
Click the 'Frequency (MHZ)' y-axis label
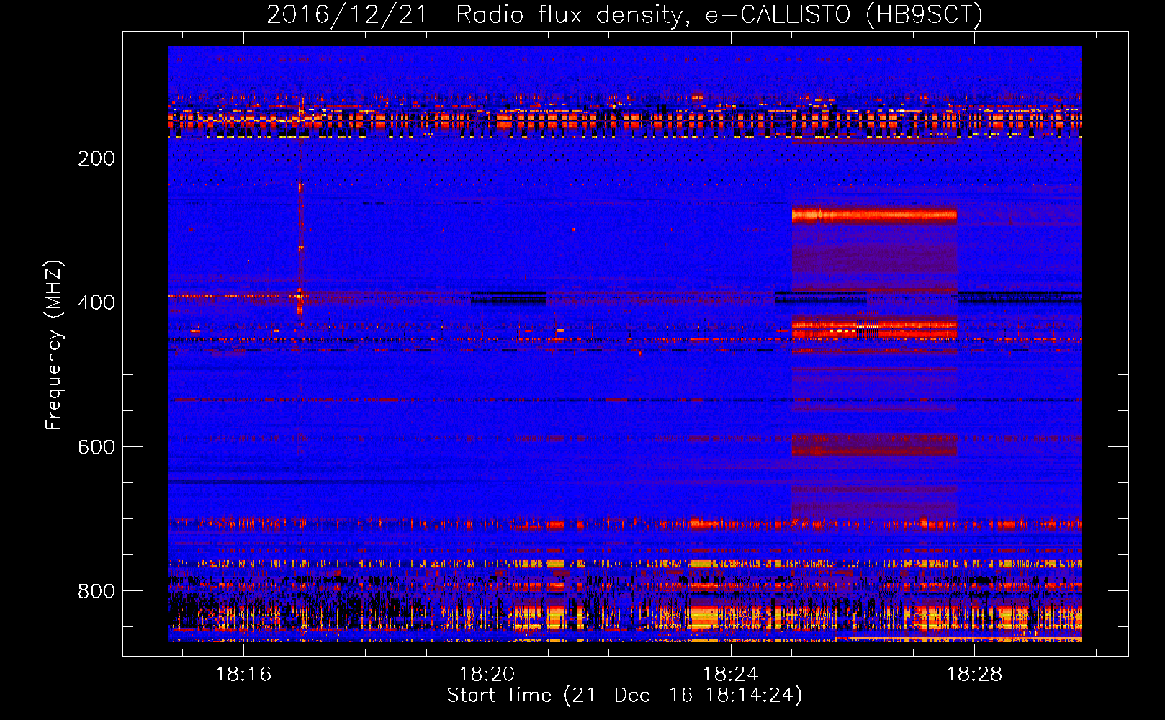[54, 345]
